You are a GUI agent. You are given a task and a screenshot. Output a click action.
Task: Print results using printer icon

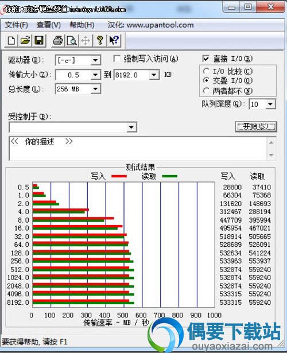pos(58,41)
